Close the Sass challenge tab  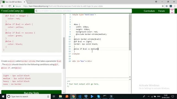click(x=25, y=2)
